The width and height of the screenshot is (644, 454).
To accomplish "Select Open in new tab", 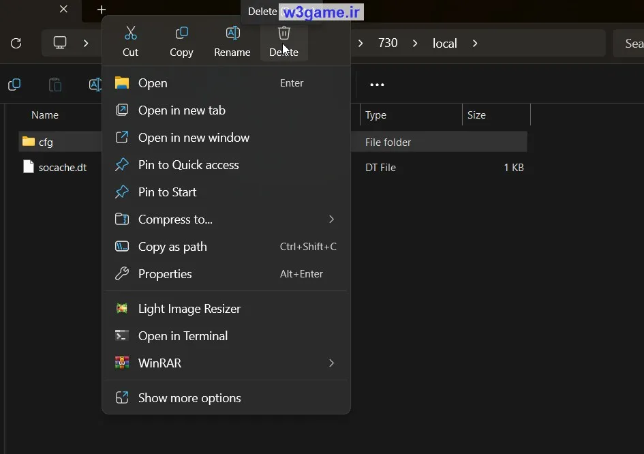I will 226,110.
